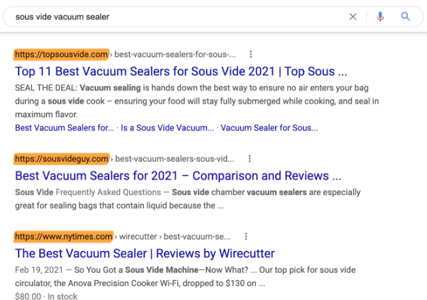Start voice search with microphone icon
The height and width of the screenshot is (300, 427).
click(380, 17)
